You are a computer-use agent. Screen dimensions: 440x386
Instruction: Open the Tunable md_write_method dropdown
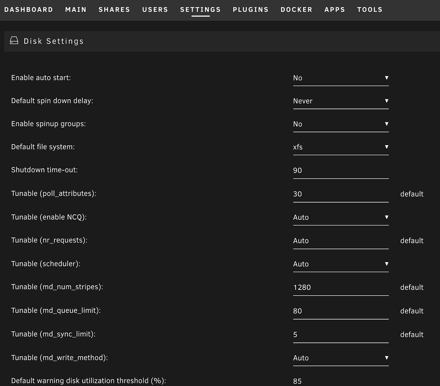(x=340, y=358)
